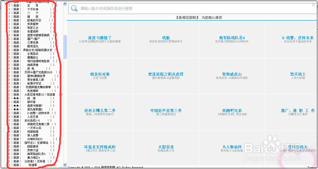Screen dimensions: 318x169
Task: Select 尖峰时刻III in the movie list
Action: pos(34,139)
